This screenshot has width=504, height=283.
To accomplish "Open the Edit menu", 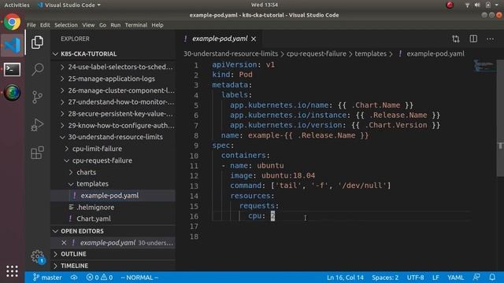I will click(x=45, y=25).
